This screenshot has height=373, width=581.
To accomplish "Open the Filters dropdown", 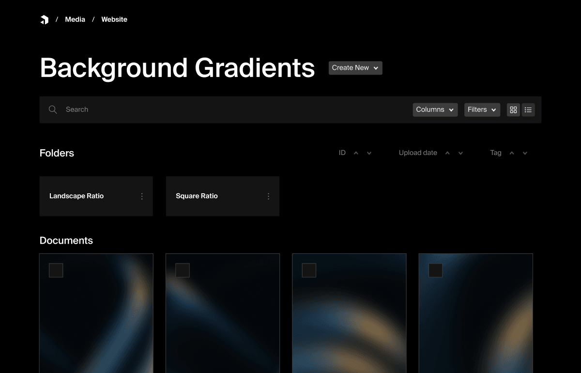I will (x=482, y=109).
